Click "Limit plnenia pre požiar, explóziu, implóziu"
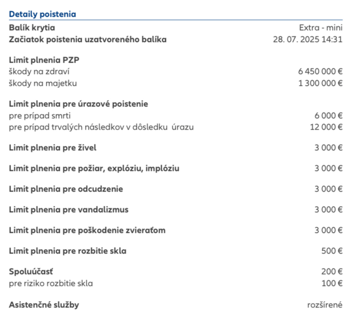Screen dimensions: 353x314 [94, 168]
